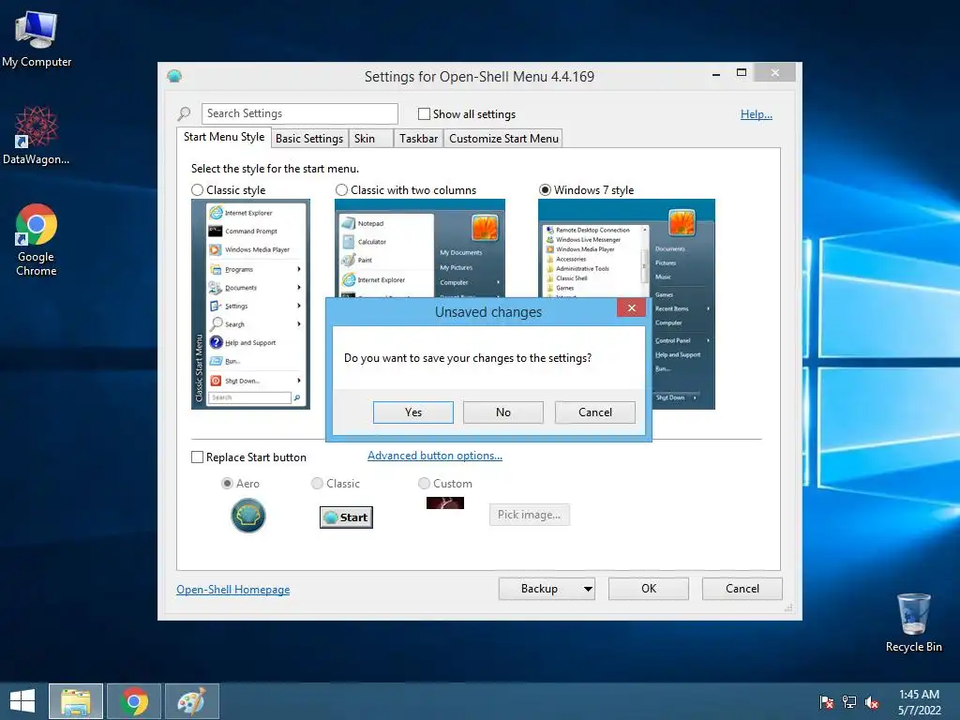Open the My Computer desktop icon
Viewport: 960px width, 720px height.
click(x=37, y=38)
